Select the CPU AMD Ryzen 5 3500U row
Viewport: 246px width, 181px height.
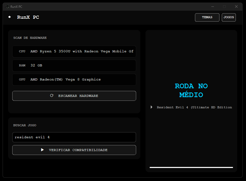[74, 52]
